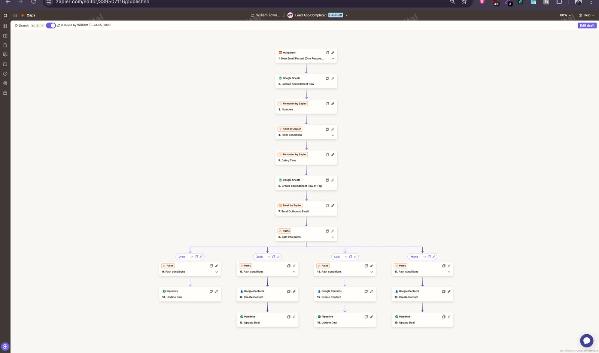This screenshot has width=599, height=353.
Task: Expand step 4 Filter conditions chevron
Action: 333,135
